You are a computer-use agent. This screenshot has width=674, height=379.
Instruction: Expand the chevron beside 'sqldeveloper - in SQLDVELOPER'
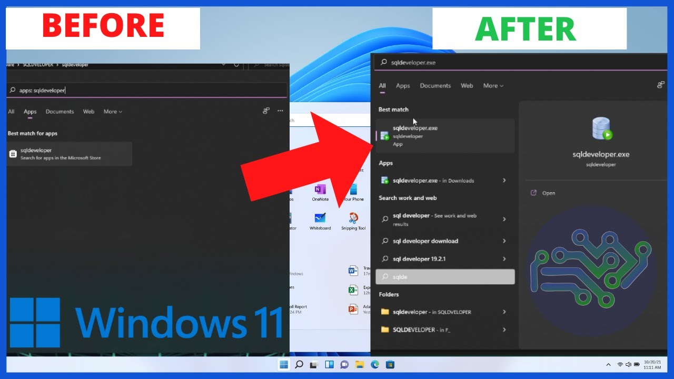click(504, 312)
